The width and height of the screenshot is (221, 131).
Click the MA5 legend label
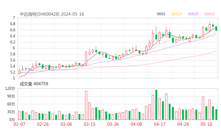point(161,14)
